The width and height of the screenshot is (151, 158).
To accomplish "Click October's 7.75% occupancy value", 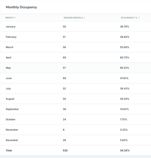I will pyautogui.click(x=123, y=119).
